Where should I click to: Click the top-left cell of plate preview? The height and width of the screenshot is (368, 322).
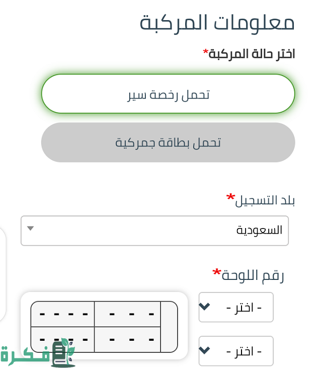63,314
